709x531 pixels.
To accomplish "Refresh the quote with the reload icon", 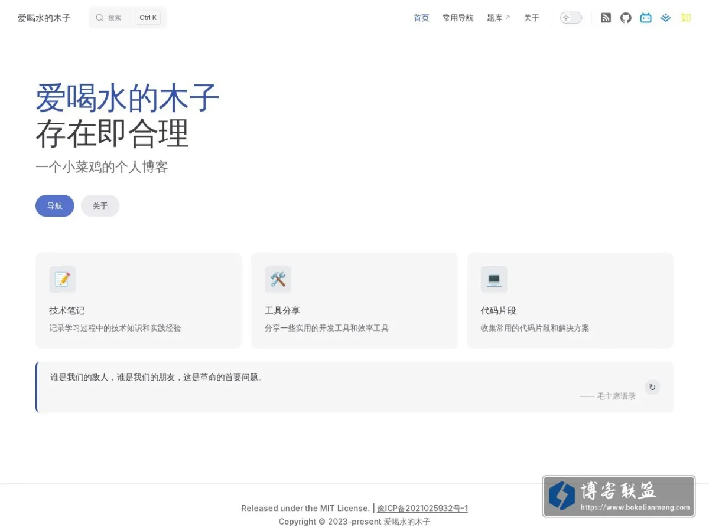I will tap(652, 387).
